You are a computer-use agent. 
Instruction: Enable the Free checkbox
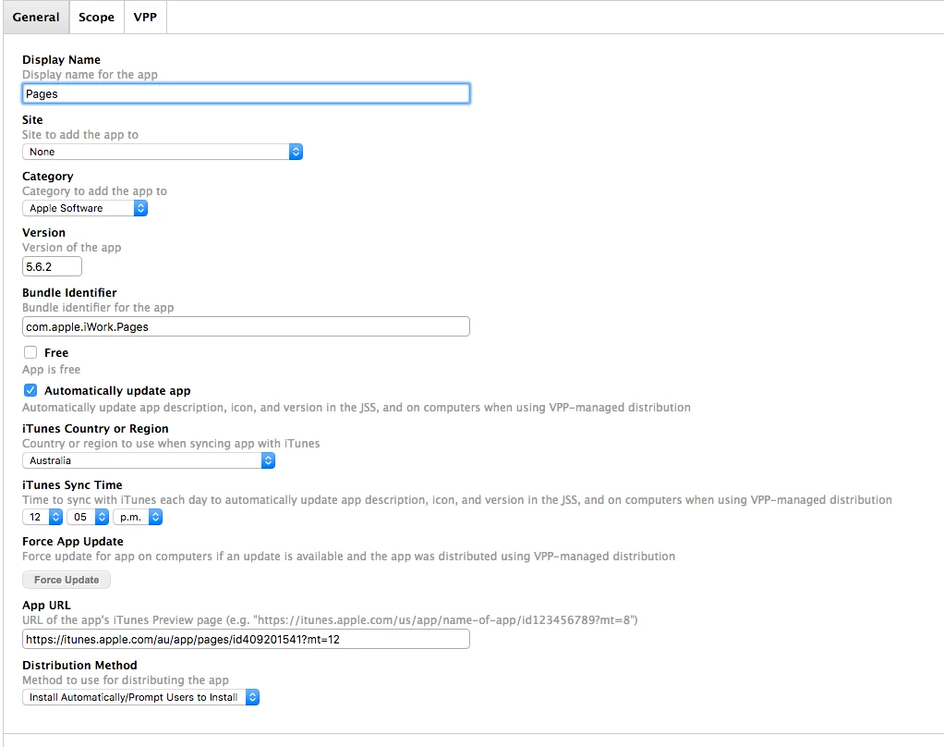point(30,352)
